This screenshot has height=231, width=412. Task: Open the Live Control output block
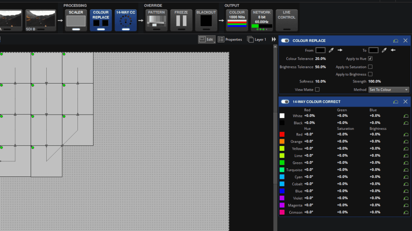[x=286, y=20]
